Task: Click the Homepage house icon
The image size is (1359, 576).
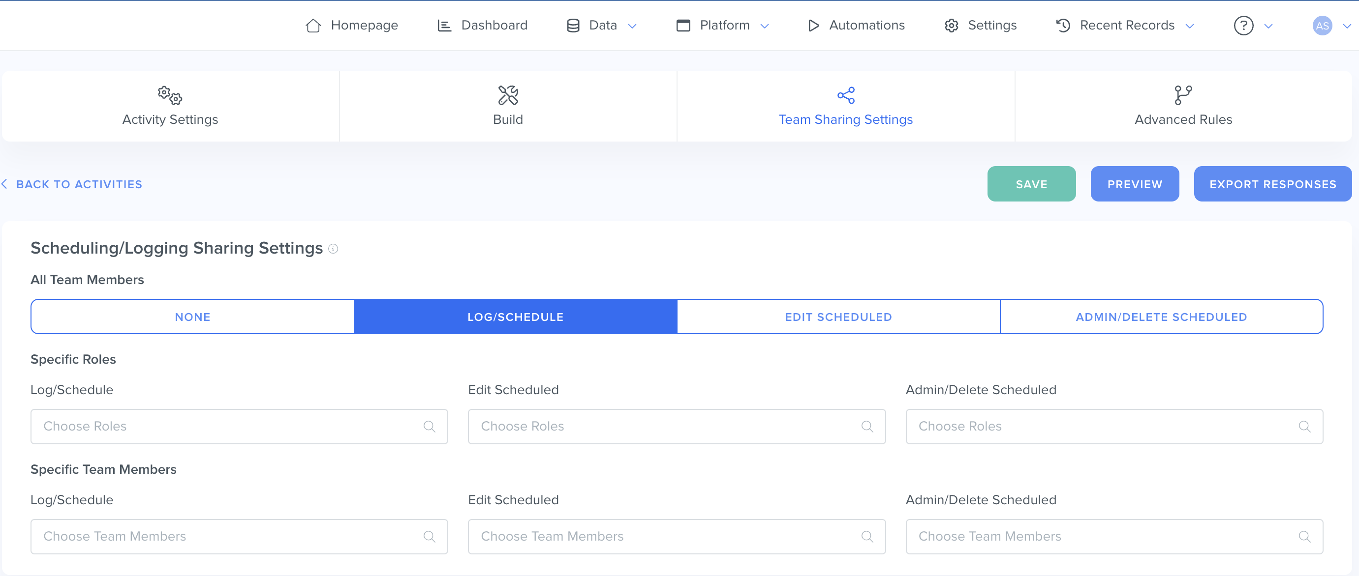Action: [313, 25]
